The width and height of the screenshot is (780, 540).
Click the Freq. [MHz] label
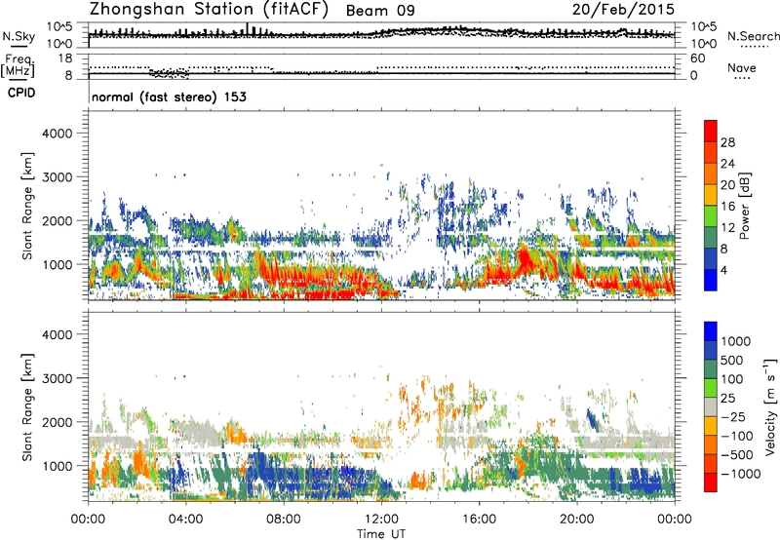[x=18, y=66]
